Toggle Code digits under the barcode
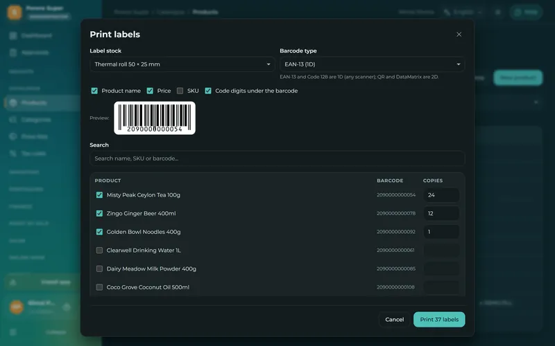 (x=208, y=91)
